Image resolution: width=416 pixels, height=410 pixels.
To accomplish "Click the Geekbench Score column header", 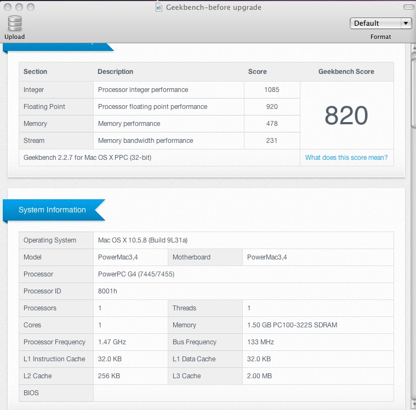I will point(346,72).
